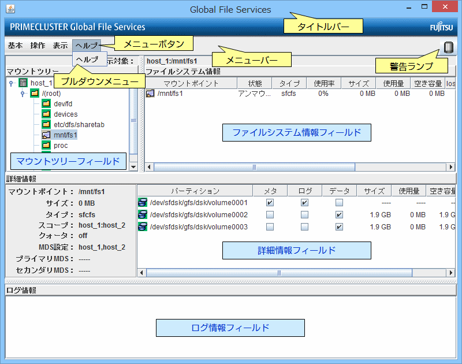
Task: Open the 表示 menu
Action: pyautogui.click(x=61, y=46)
